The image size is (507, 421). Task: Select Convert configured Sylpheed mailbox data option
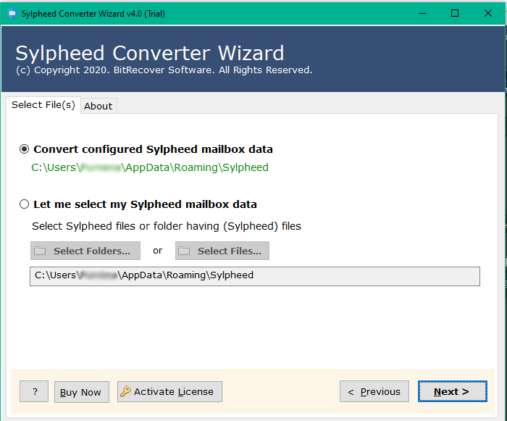25,149
